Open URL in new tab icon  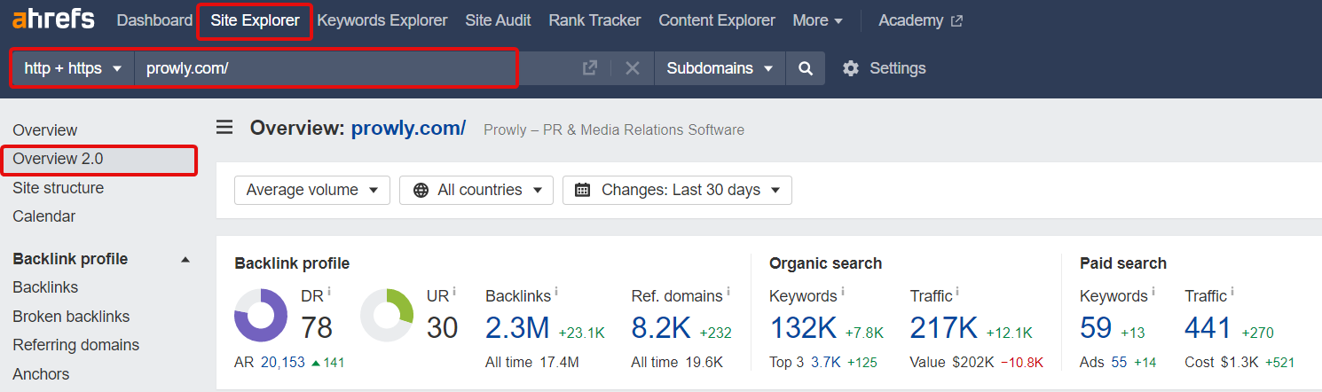click(590, 68)
